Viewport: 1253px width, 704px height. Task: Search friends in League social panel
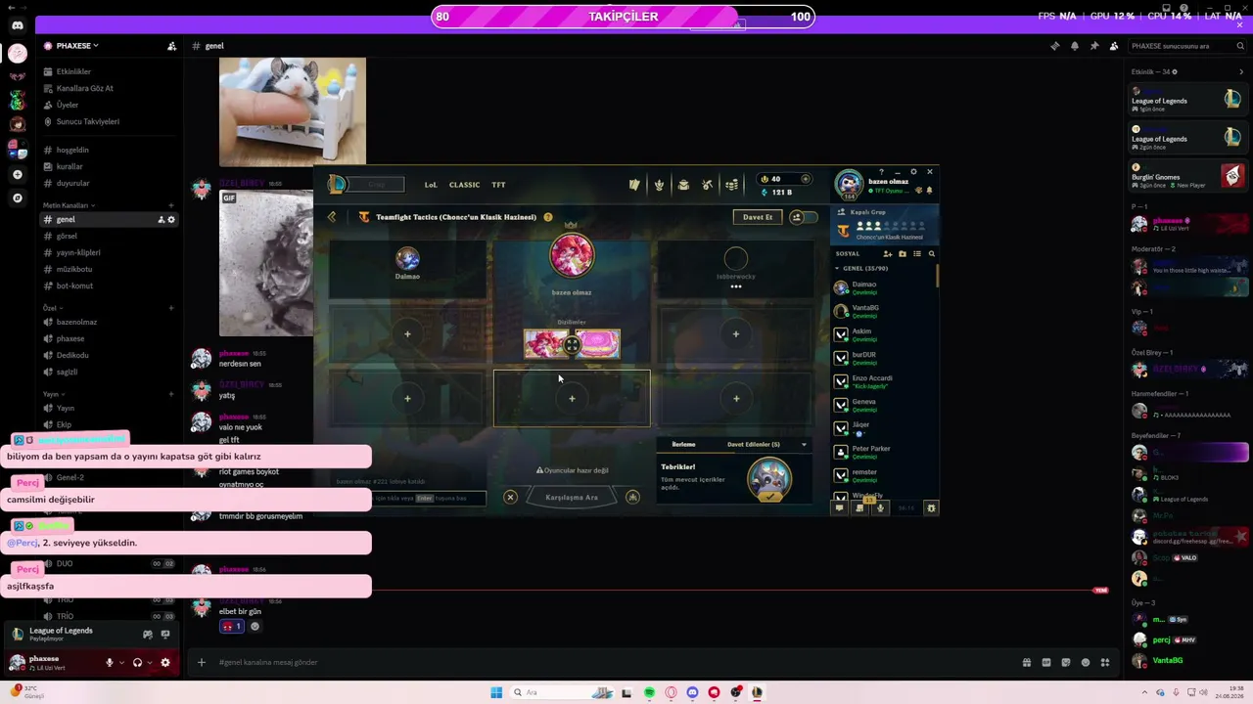931,254
